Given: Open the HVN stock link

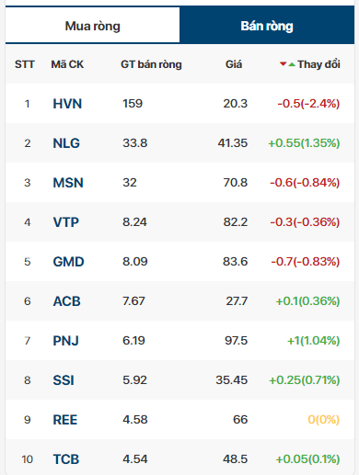Looking at the screenshot, I should (67, 104).
